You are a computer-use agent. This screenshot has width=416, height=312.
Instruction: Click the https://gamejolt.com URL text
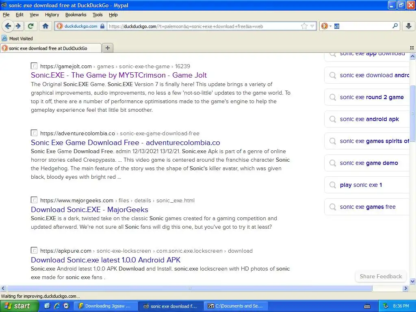click(66, 66)
